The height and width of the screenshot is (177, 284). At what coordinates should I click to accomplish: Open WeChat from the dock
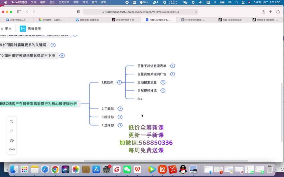coord(127,170)
